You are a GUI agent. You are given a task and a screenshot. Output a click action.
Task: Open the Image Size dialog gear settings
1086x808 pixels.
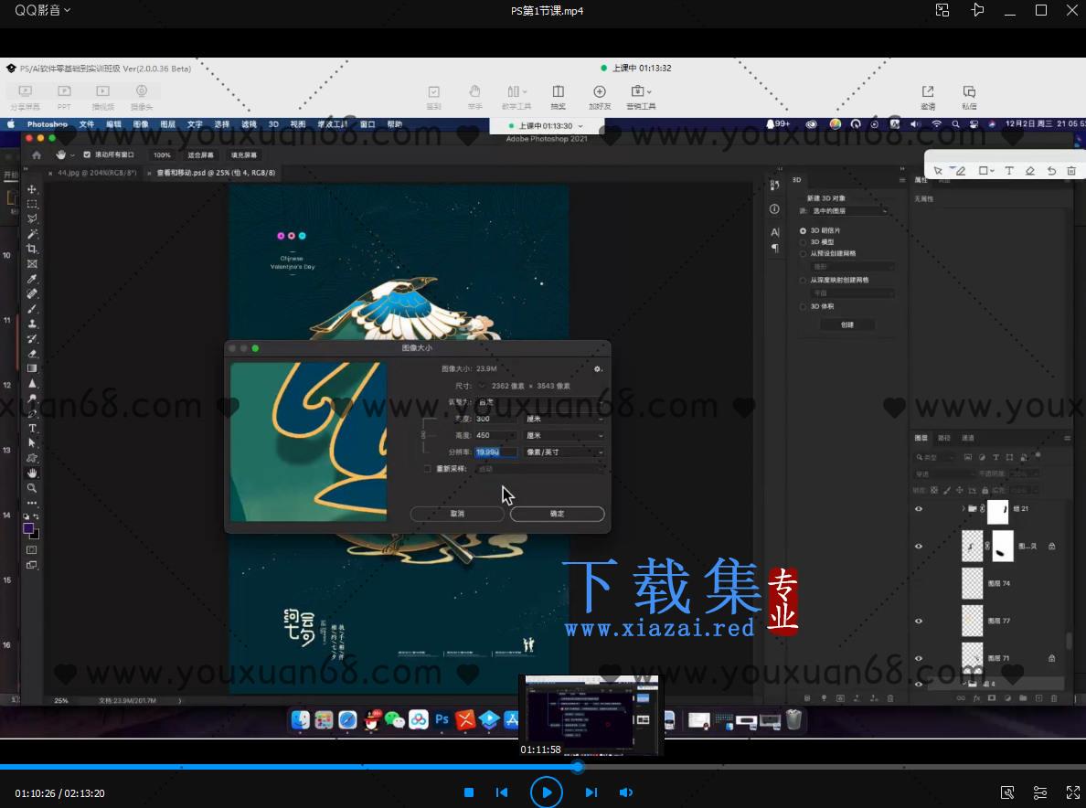point(598,369)
